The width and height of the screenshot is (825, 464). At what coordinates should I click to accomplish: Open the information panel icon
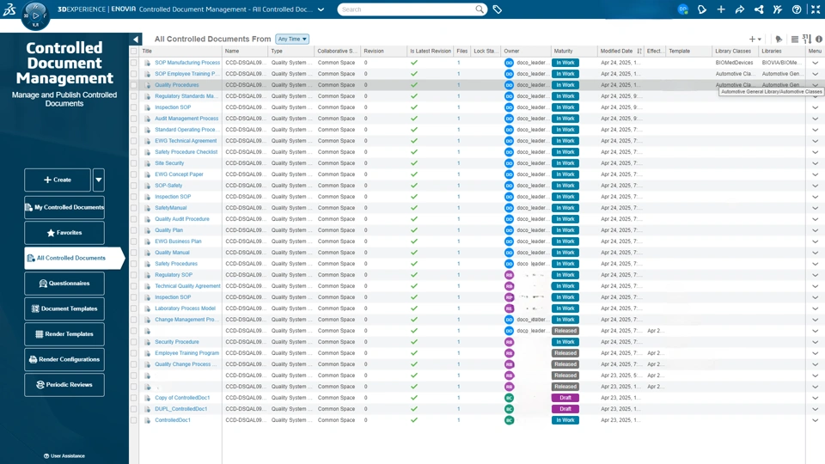tap(819, 39)
